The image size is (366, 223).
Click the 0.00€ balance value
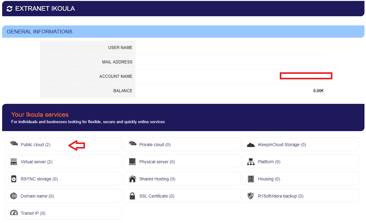318,91
